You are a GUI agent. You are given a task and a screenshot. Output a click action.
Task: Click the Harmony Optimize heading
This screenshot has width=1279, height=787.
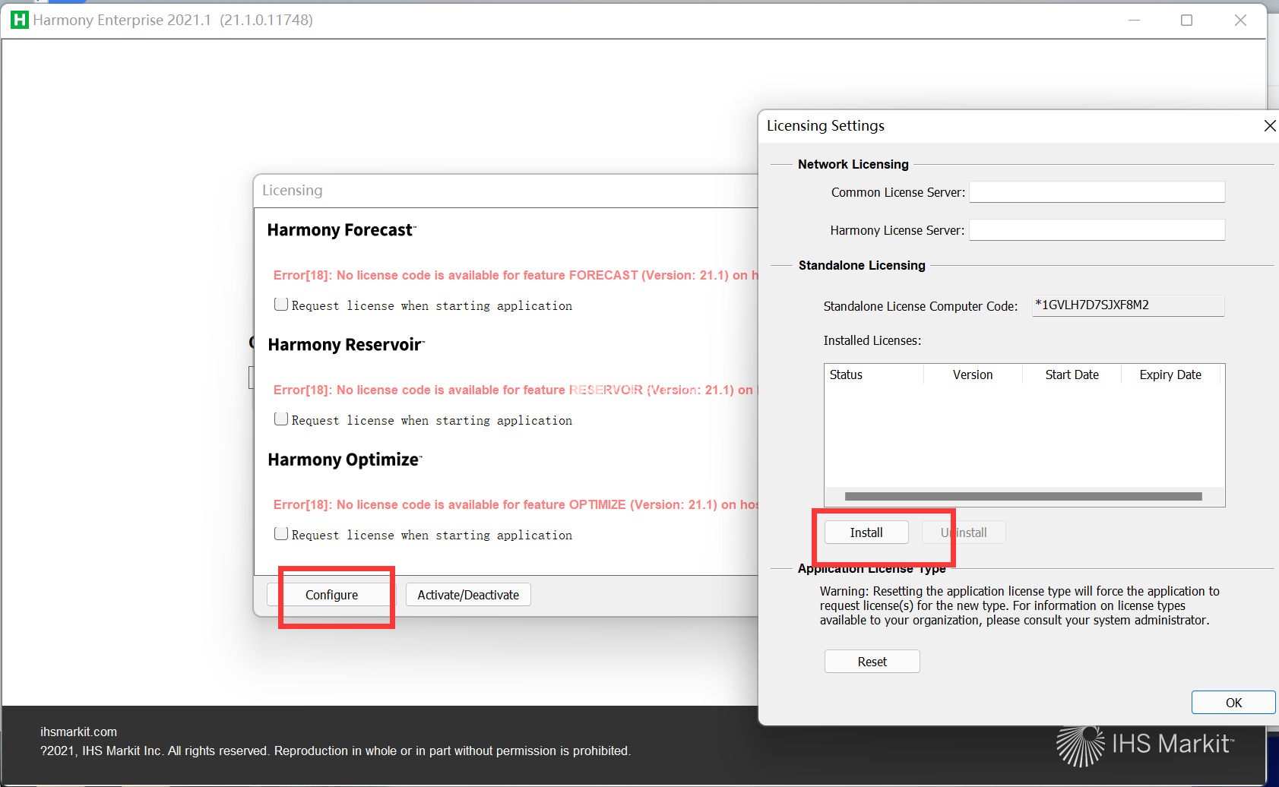344,460
